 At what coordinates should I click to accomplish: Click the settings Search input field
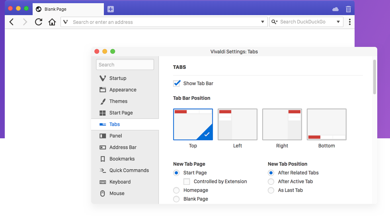coord(125,64)
